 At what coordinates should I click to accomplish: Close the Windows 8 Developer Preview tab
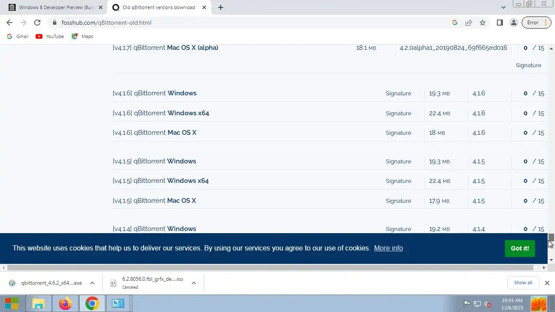(101, 7)
